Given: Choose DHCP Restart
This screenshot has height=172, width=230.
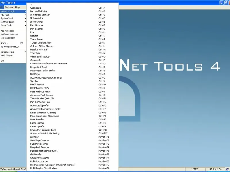Looking at the screenshot, I should [72, 85].
